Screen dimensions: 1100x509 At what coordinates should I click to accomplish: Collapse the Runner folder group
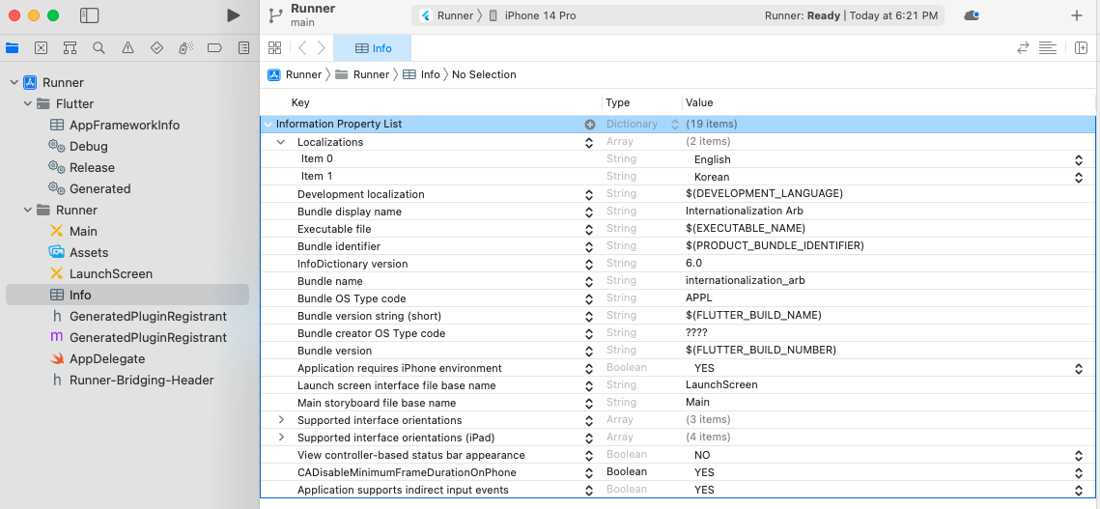pos(28,210)
